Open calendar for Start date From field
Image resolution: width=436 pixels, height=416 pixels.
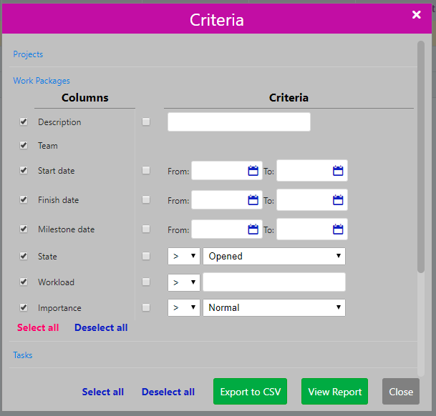point(253,171)
